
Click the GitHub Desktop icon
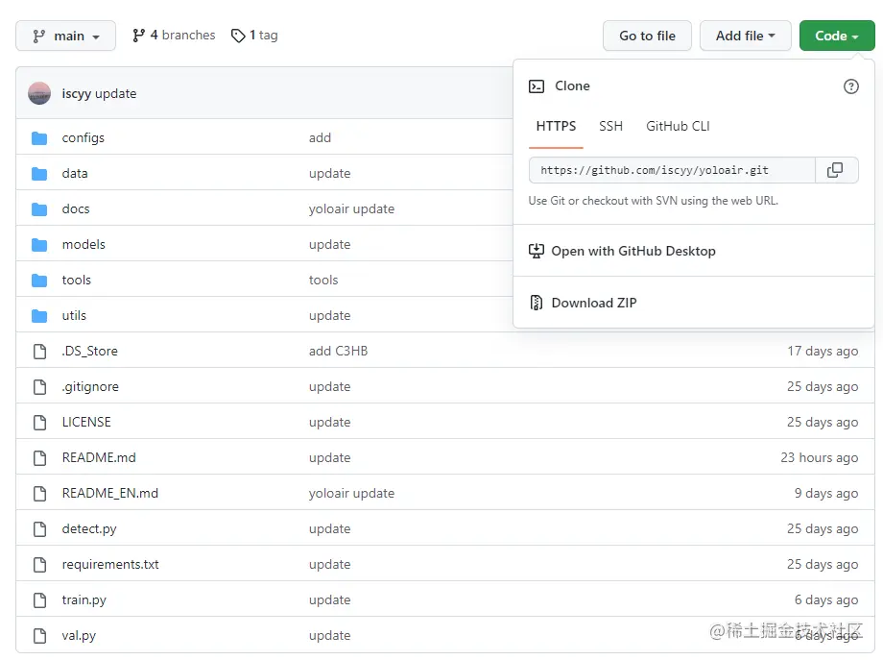(x=537, y=251)
